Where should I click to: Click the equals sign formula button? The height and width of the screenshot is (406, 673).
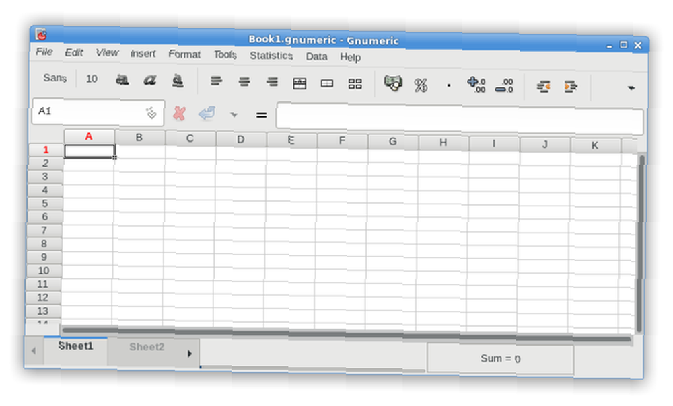(261, 116)
